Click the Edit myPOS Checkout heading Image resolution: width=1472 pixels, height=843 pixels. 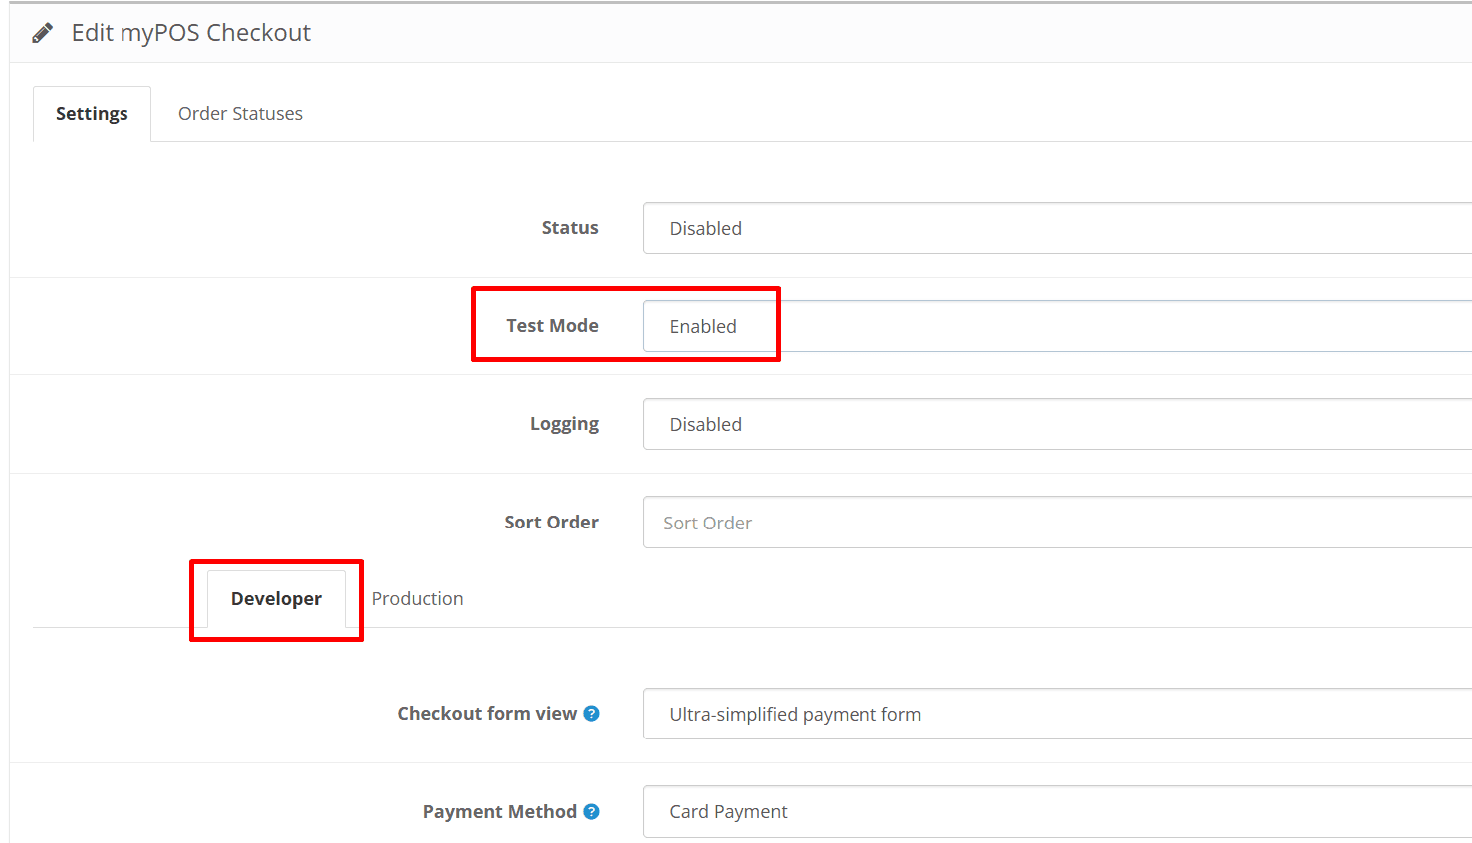click(190, 33)
